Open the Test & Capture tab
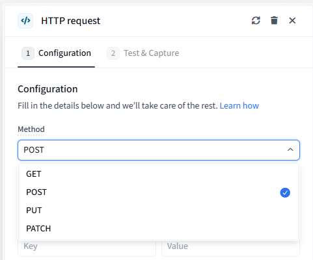 pos(143,53)
